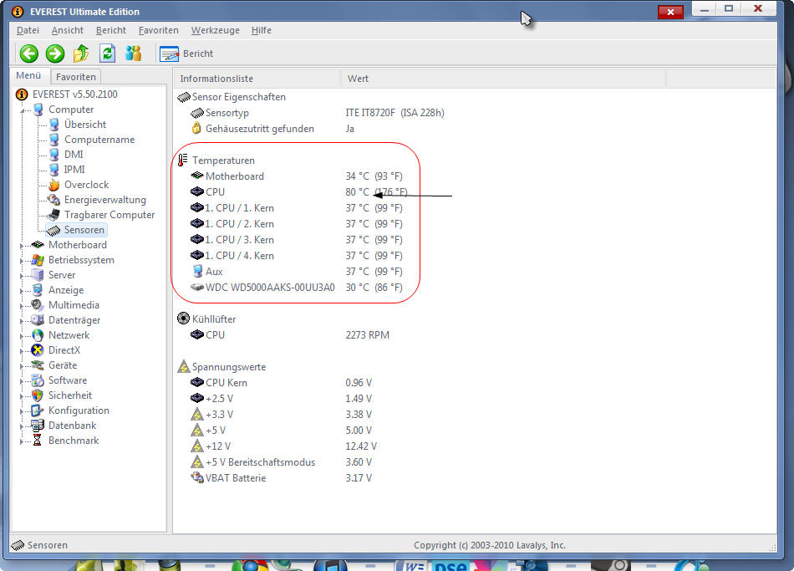The height and width of the screenshot is (571, 794).
Task: Collapse the Computer tree node
Action: coord(23,110)
